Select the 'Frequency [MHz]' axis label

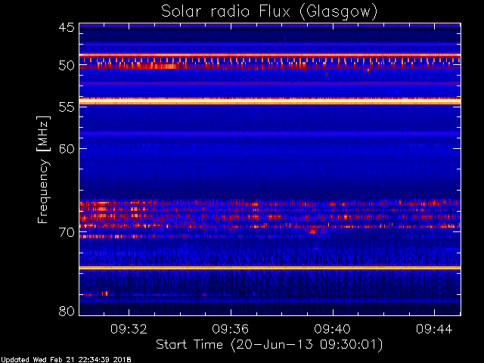(x=43, y=169)
